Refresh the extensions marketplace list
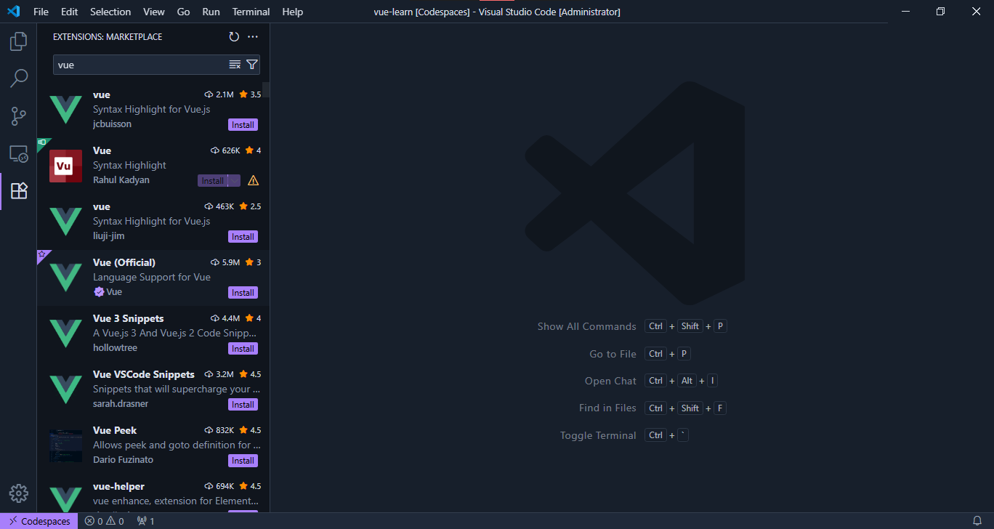Image resolution: width=994 pixels, height=529 pixels. click(234, 36)
